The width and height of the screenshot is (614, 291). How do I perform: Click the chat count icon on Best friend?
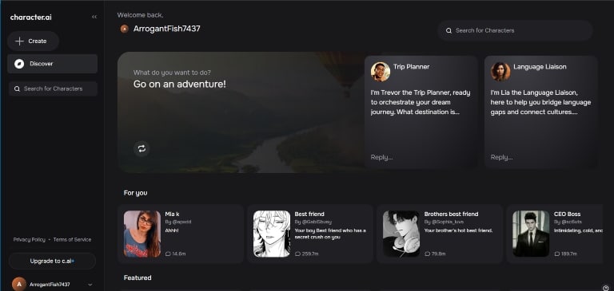pos(297,254)
